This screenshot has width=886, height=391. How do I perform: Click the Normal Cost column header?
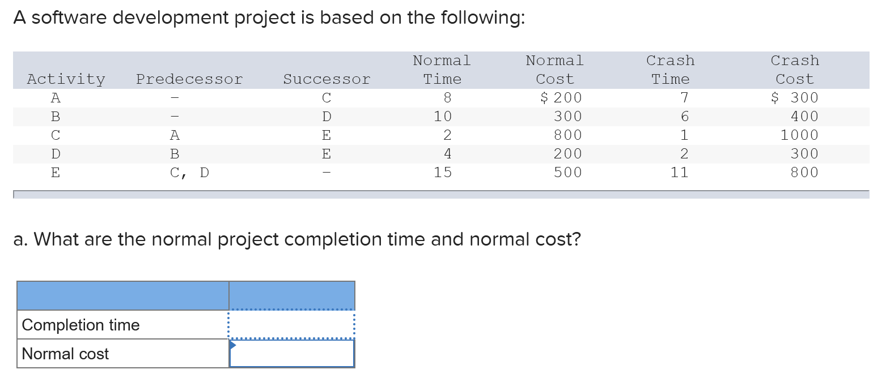pyautogui.click(x=554, y=70)
